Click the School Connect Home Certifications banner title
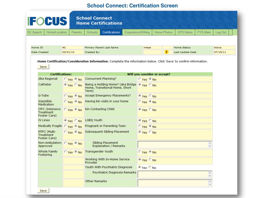 [x=99, y=21]
